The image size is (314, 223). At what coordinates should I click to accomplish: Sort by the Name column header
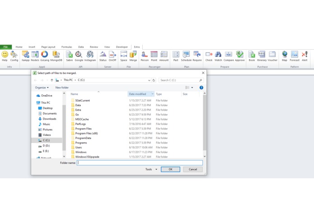pyautogui.click(x=74, y=94)
